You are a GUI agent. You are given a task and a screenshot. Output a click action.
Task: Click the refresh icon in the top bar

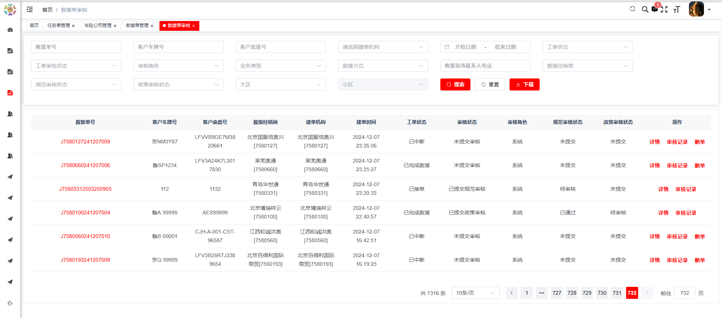[x=633, y=9]
